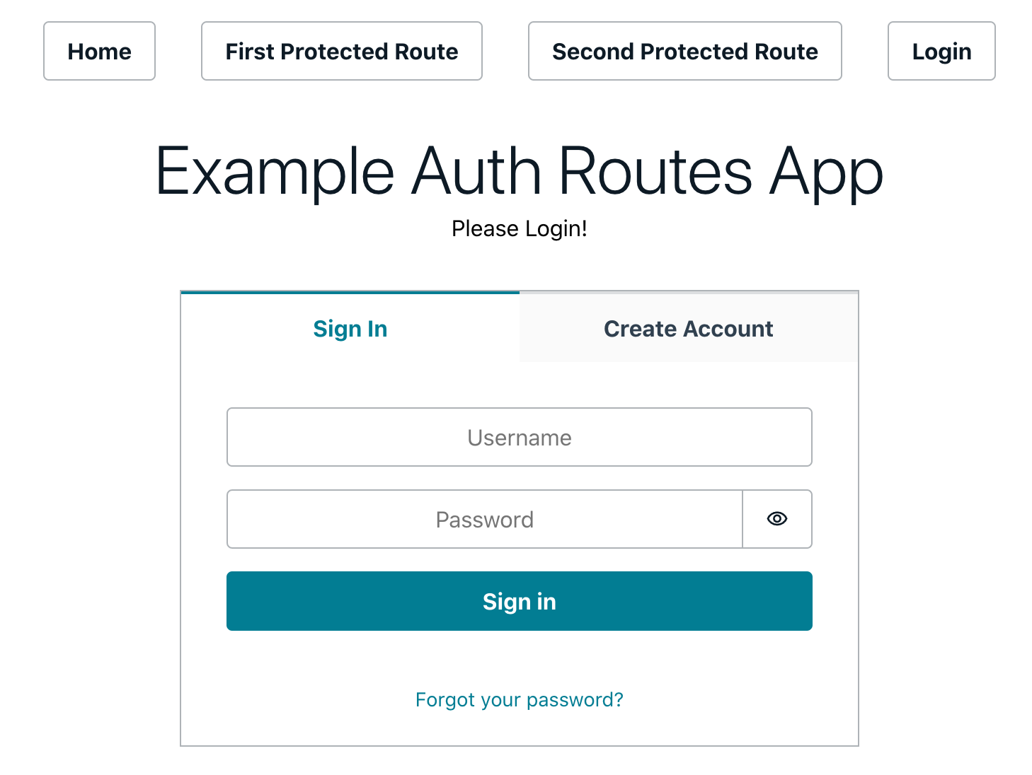Screen dimensions: 1032x775
Task: Focus the Password input field
Action: (484, 519)
